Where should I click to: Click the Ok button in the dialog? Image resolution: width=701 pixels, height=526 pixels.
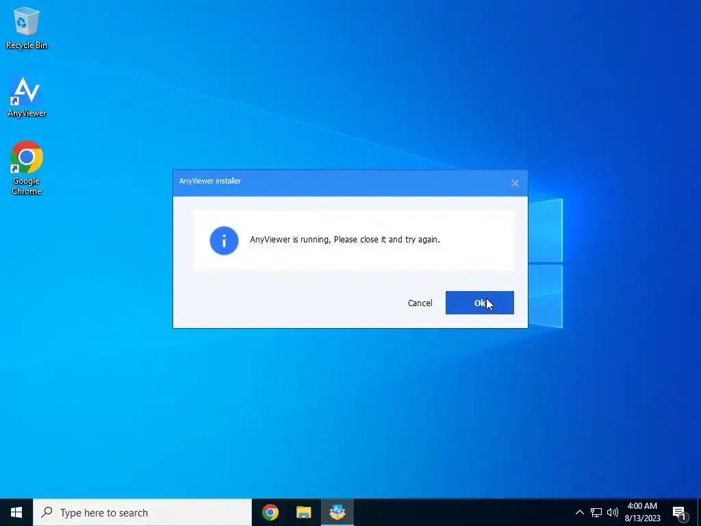pos(479,303)
